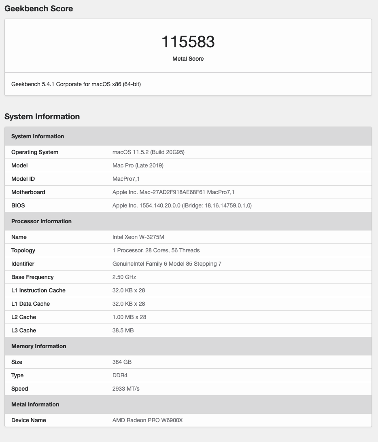Select the Mac Pro (Late 2019) value
Viewport: 378px width, 442px height.
[x=138, y=165]
